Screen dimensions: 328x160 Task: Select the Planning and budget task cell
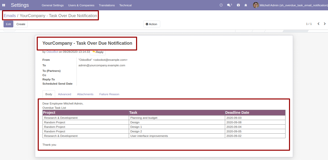coord(177,118)
